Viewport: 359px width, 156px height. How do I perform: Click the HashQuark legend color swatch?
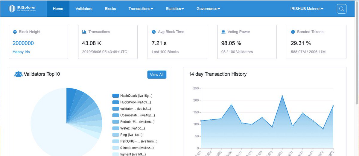(x=116, y=96)
